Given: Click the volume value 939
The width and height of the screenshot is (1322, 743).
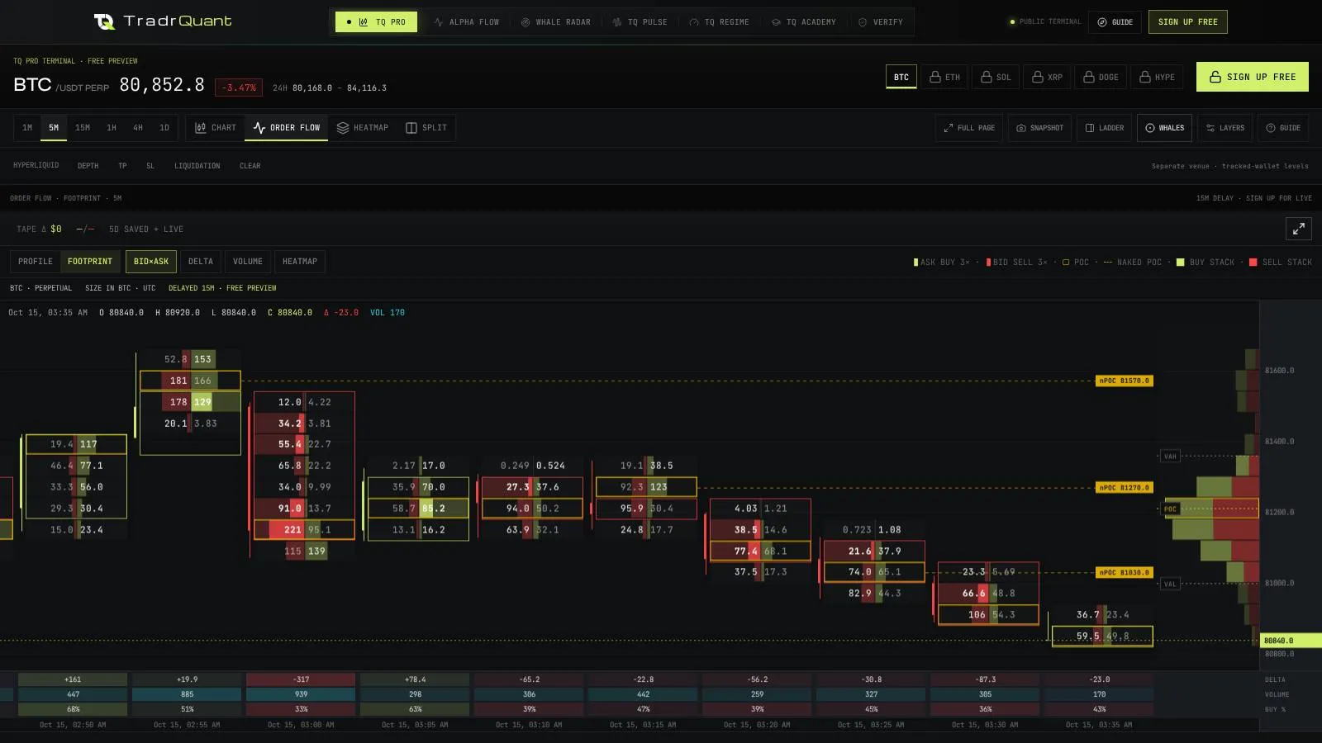Looking at the screenshot, I should (x=301, y=694).
